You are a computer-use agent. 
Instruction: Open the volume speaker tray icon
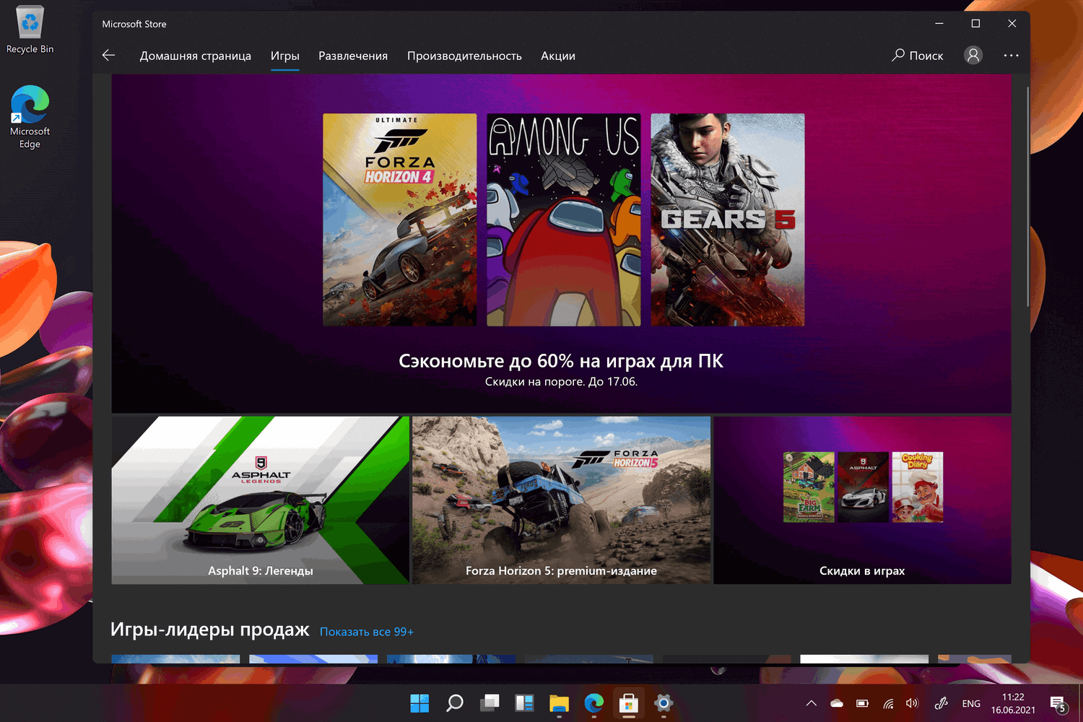pyautogui.click(x=912, y=703)
